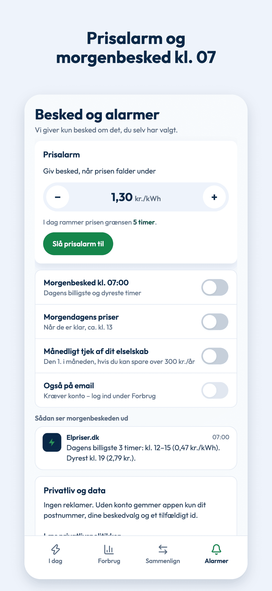Select the Sammenlign arrows icon
272x591 pixels.
(x=163, y=549)
